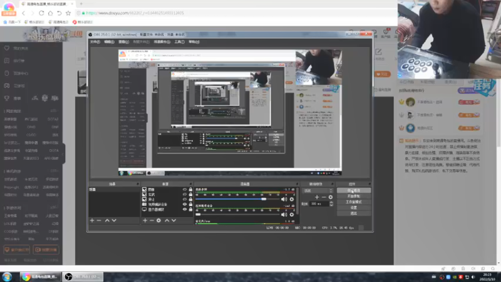The image size is (501, 282).
Task: Click the browser forward arrow
Action: coord(33,13)
